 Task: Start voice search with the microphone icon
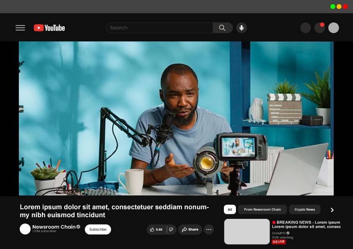pos(241,28)
